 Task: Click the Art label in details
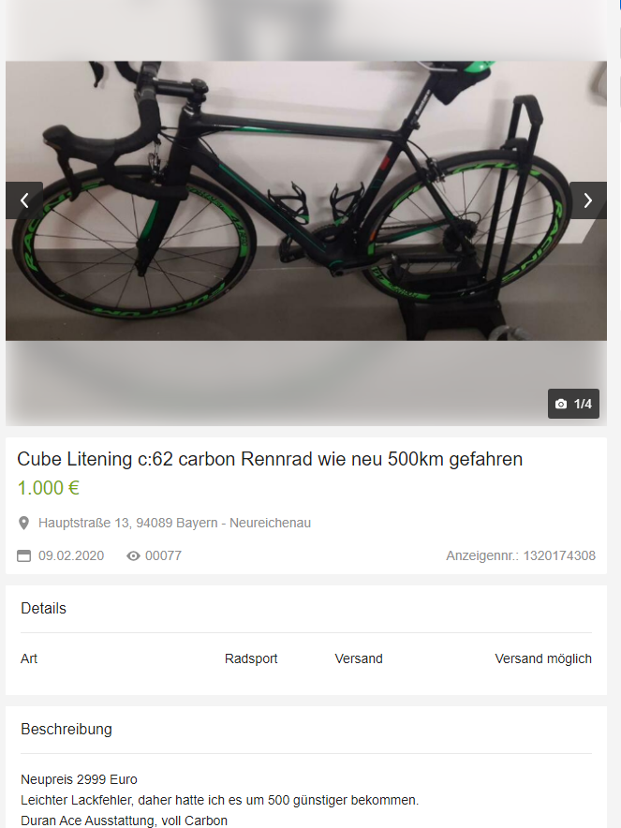[x=29, y=658]
